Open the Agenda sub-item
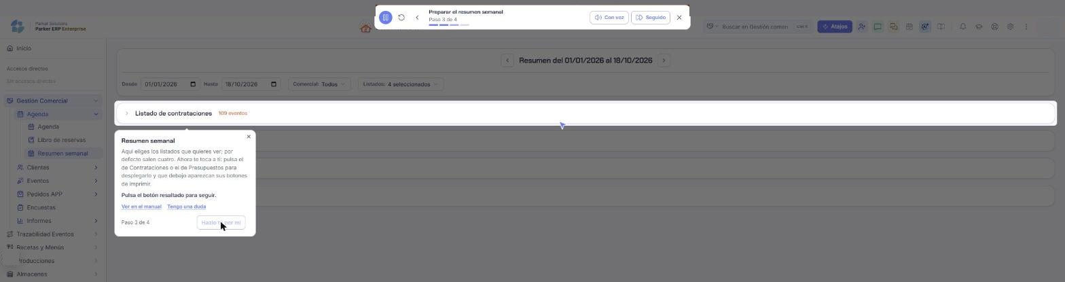The height and width of the screenshot is (282, 1065). click(x=48, y=127)
